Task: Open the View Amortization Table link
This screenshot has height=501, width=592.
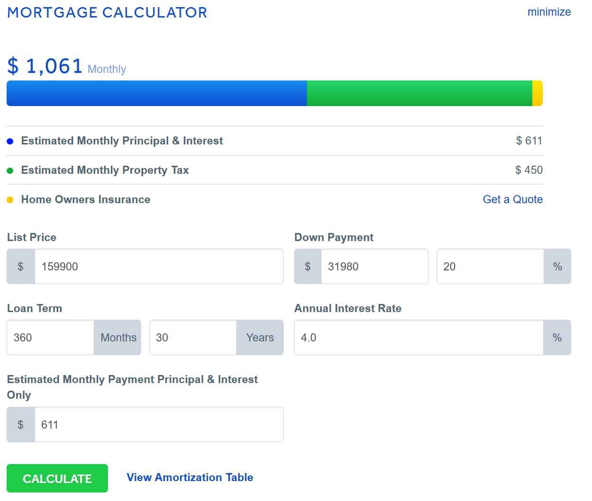Action: coord(190,477)
